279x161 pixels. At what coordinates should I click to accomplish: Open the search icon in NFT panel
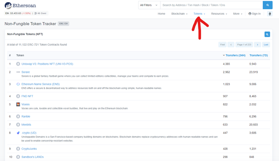(x=267, y=34)
